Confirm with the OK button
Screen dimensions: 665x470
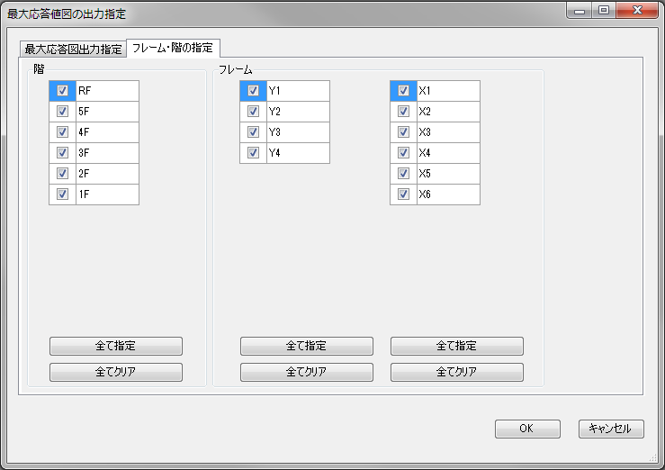click(x=527, y=429)
